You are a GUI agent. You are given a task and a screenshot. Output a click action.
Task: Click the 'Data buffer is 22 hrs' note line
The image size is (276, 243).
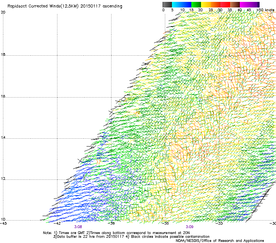click(x=131, y=237)
